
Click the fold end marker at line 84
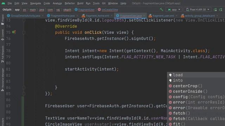pyautogui.click(x=24, y=87)
